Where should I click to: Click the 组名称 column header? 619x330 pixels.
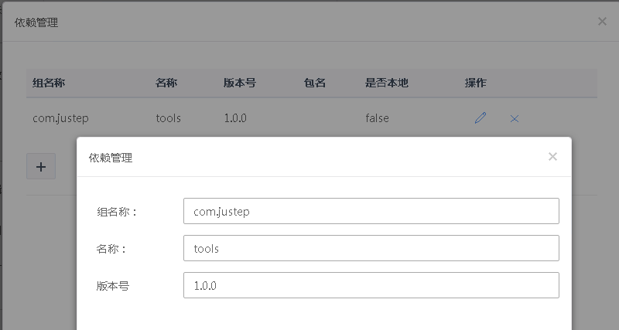click(49, 83)
